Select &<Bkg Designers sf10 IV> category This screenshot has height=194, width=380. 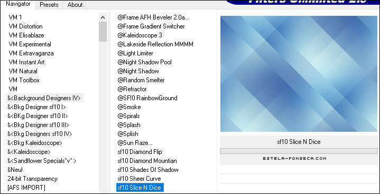point(40,134)
